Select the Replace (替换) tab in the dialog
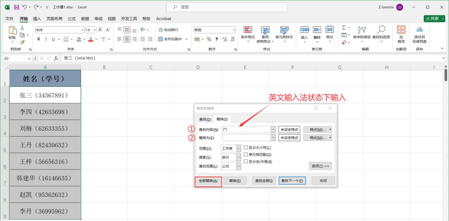This screenshot has height=221, width=449. (x=222, y=119)
